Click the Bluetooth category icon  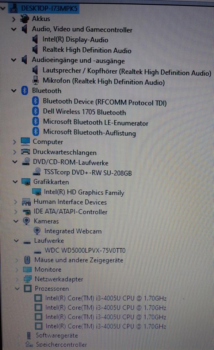(24, 91)
